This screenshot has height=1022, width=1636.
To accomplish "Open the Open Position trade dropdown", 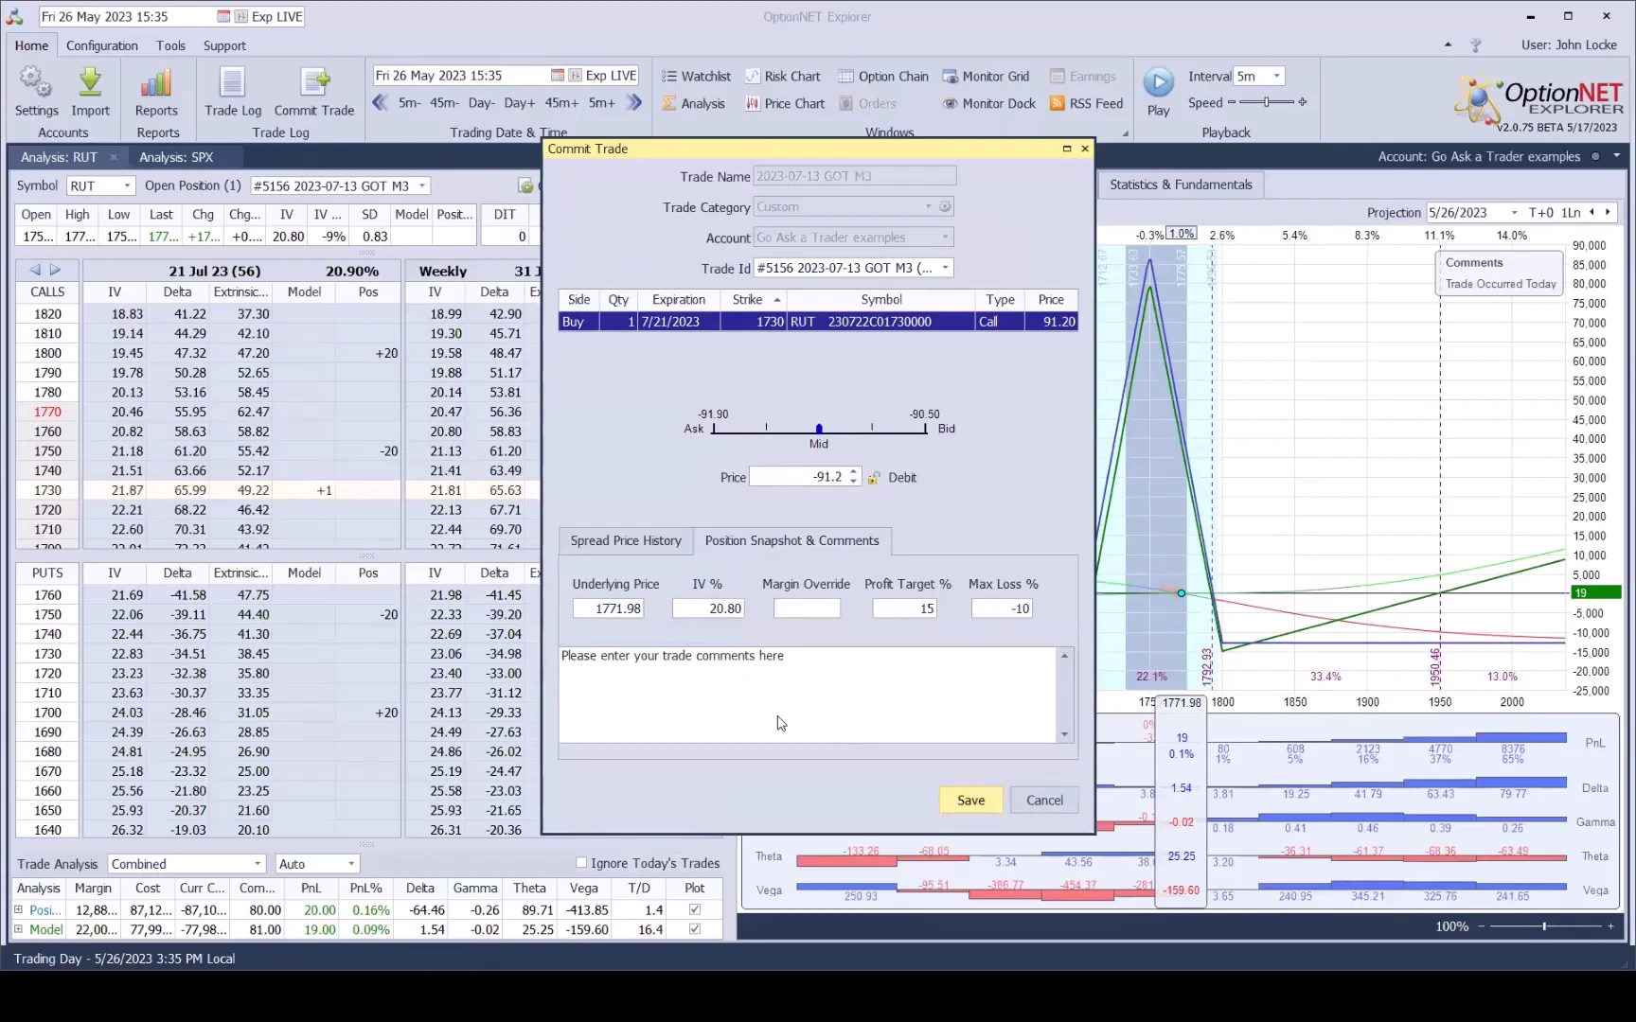I will 422,186.
